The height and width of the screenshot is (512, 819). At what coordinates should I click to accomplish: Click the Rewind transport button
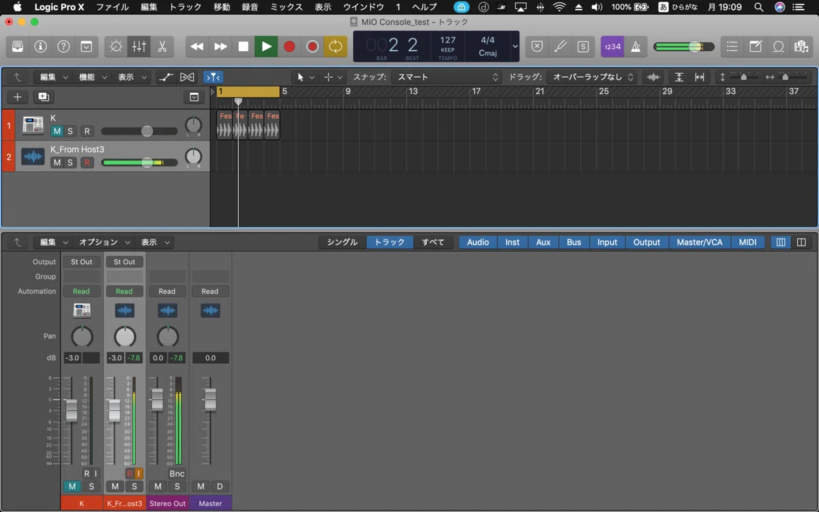click(x=197, y=46)
